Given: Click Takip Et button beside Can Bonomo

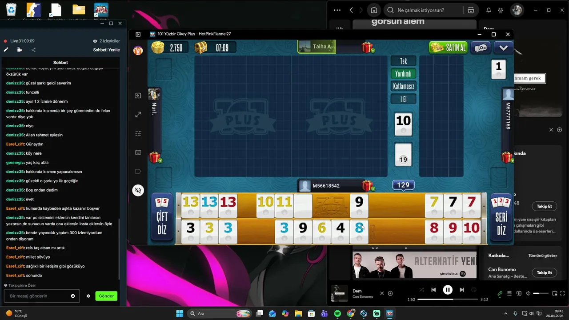Looking at the screenshot, I should [544, 272].
